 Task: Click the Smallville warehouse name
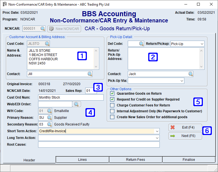[61, 111]
